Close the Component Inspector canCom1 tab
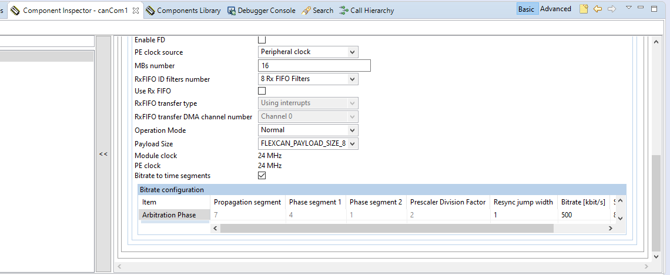This screenshot has height=275, width=670. point(136,11)
